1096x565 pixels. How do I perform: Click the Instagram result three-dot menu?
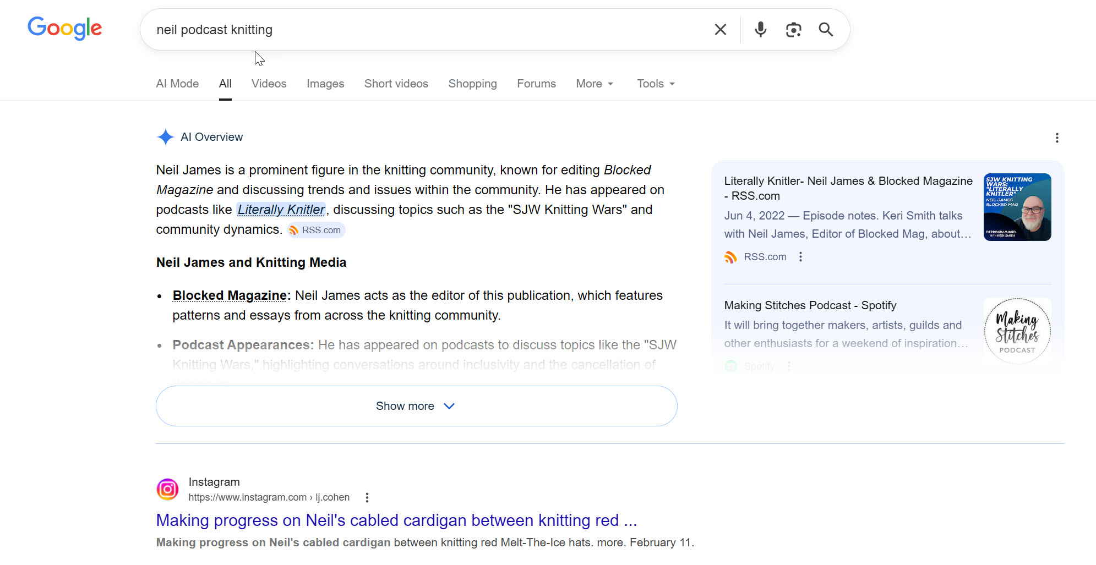[x=367, y=497]
